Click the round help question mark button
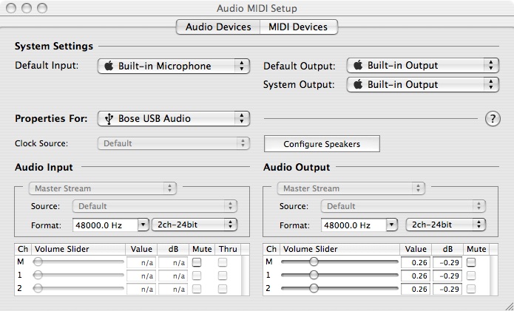Viewport: 514px width, 311px height. (x=492, y=119)
